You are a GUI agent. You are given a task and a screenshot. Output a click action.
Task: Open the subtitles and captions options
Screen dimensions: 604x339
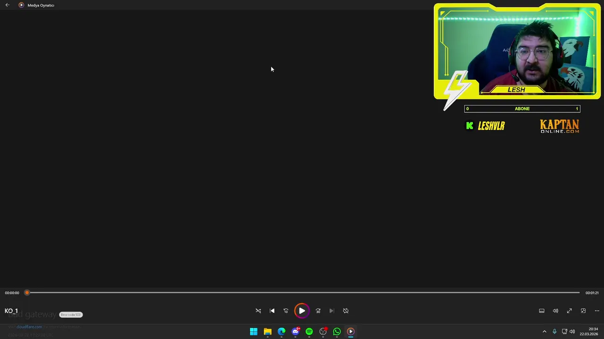pos(542,311)
